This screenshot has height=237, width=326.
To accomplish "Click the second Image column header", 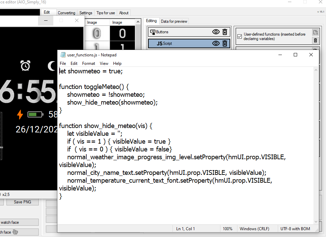I will click(122, 22).
